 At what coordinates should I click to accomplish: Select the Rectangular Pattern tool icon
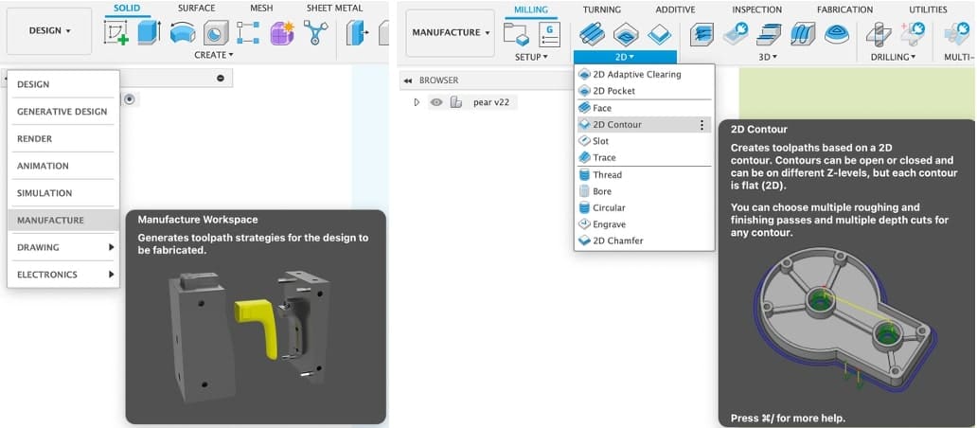(248, 32)
